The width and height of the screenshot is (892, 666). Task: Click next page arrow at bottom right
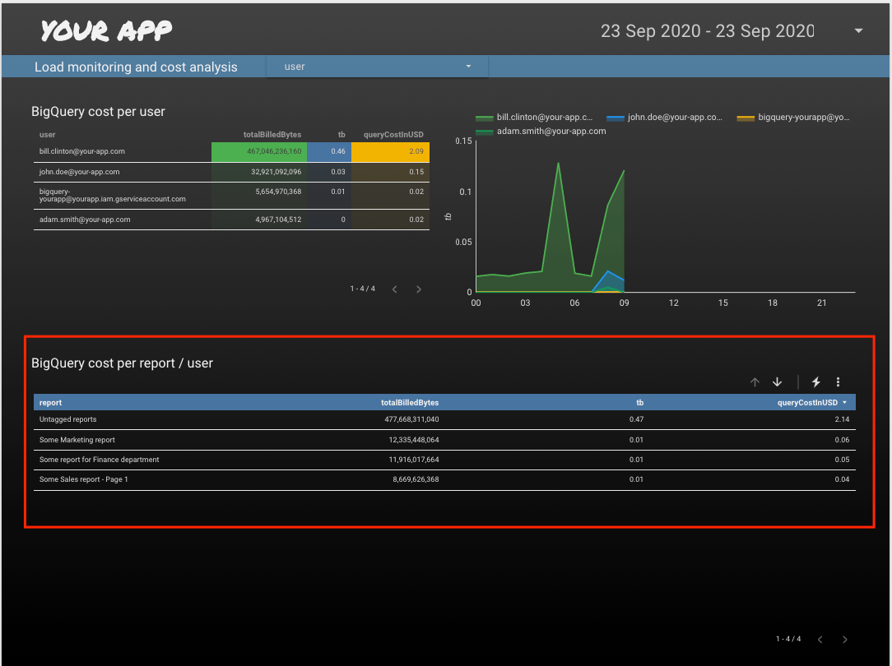[x=844, y=640]
